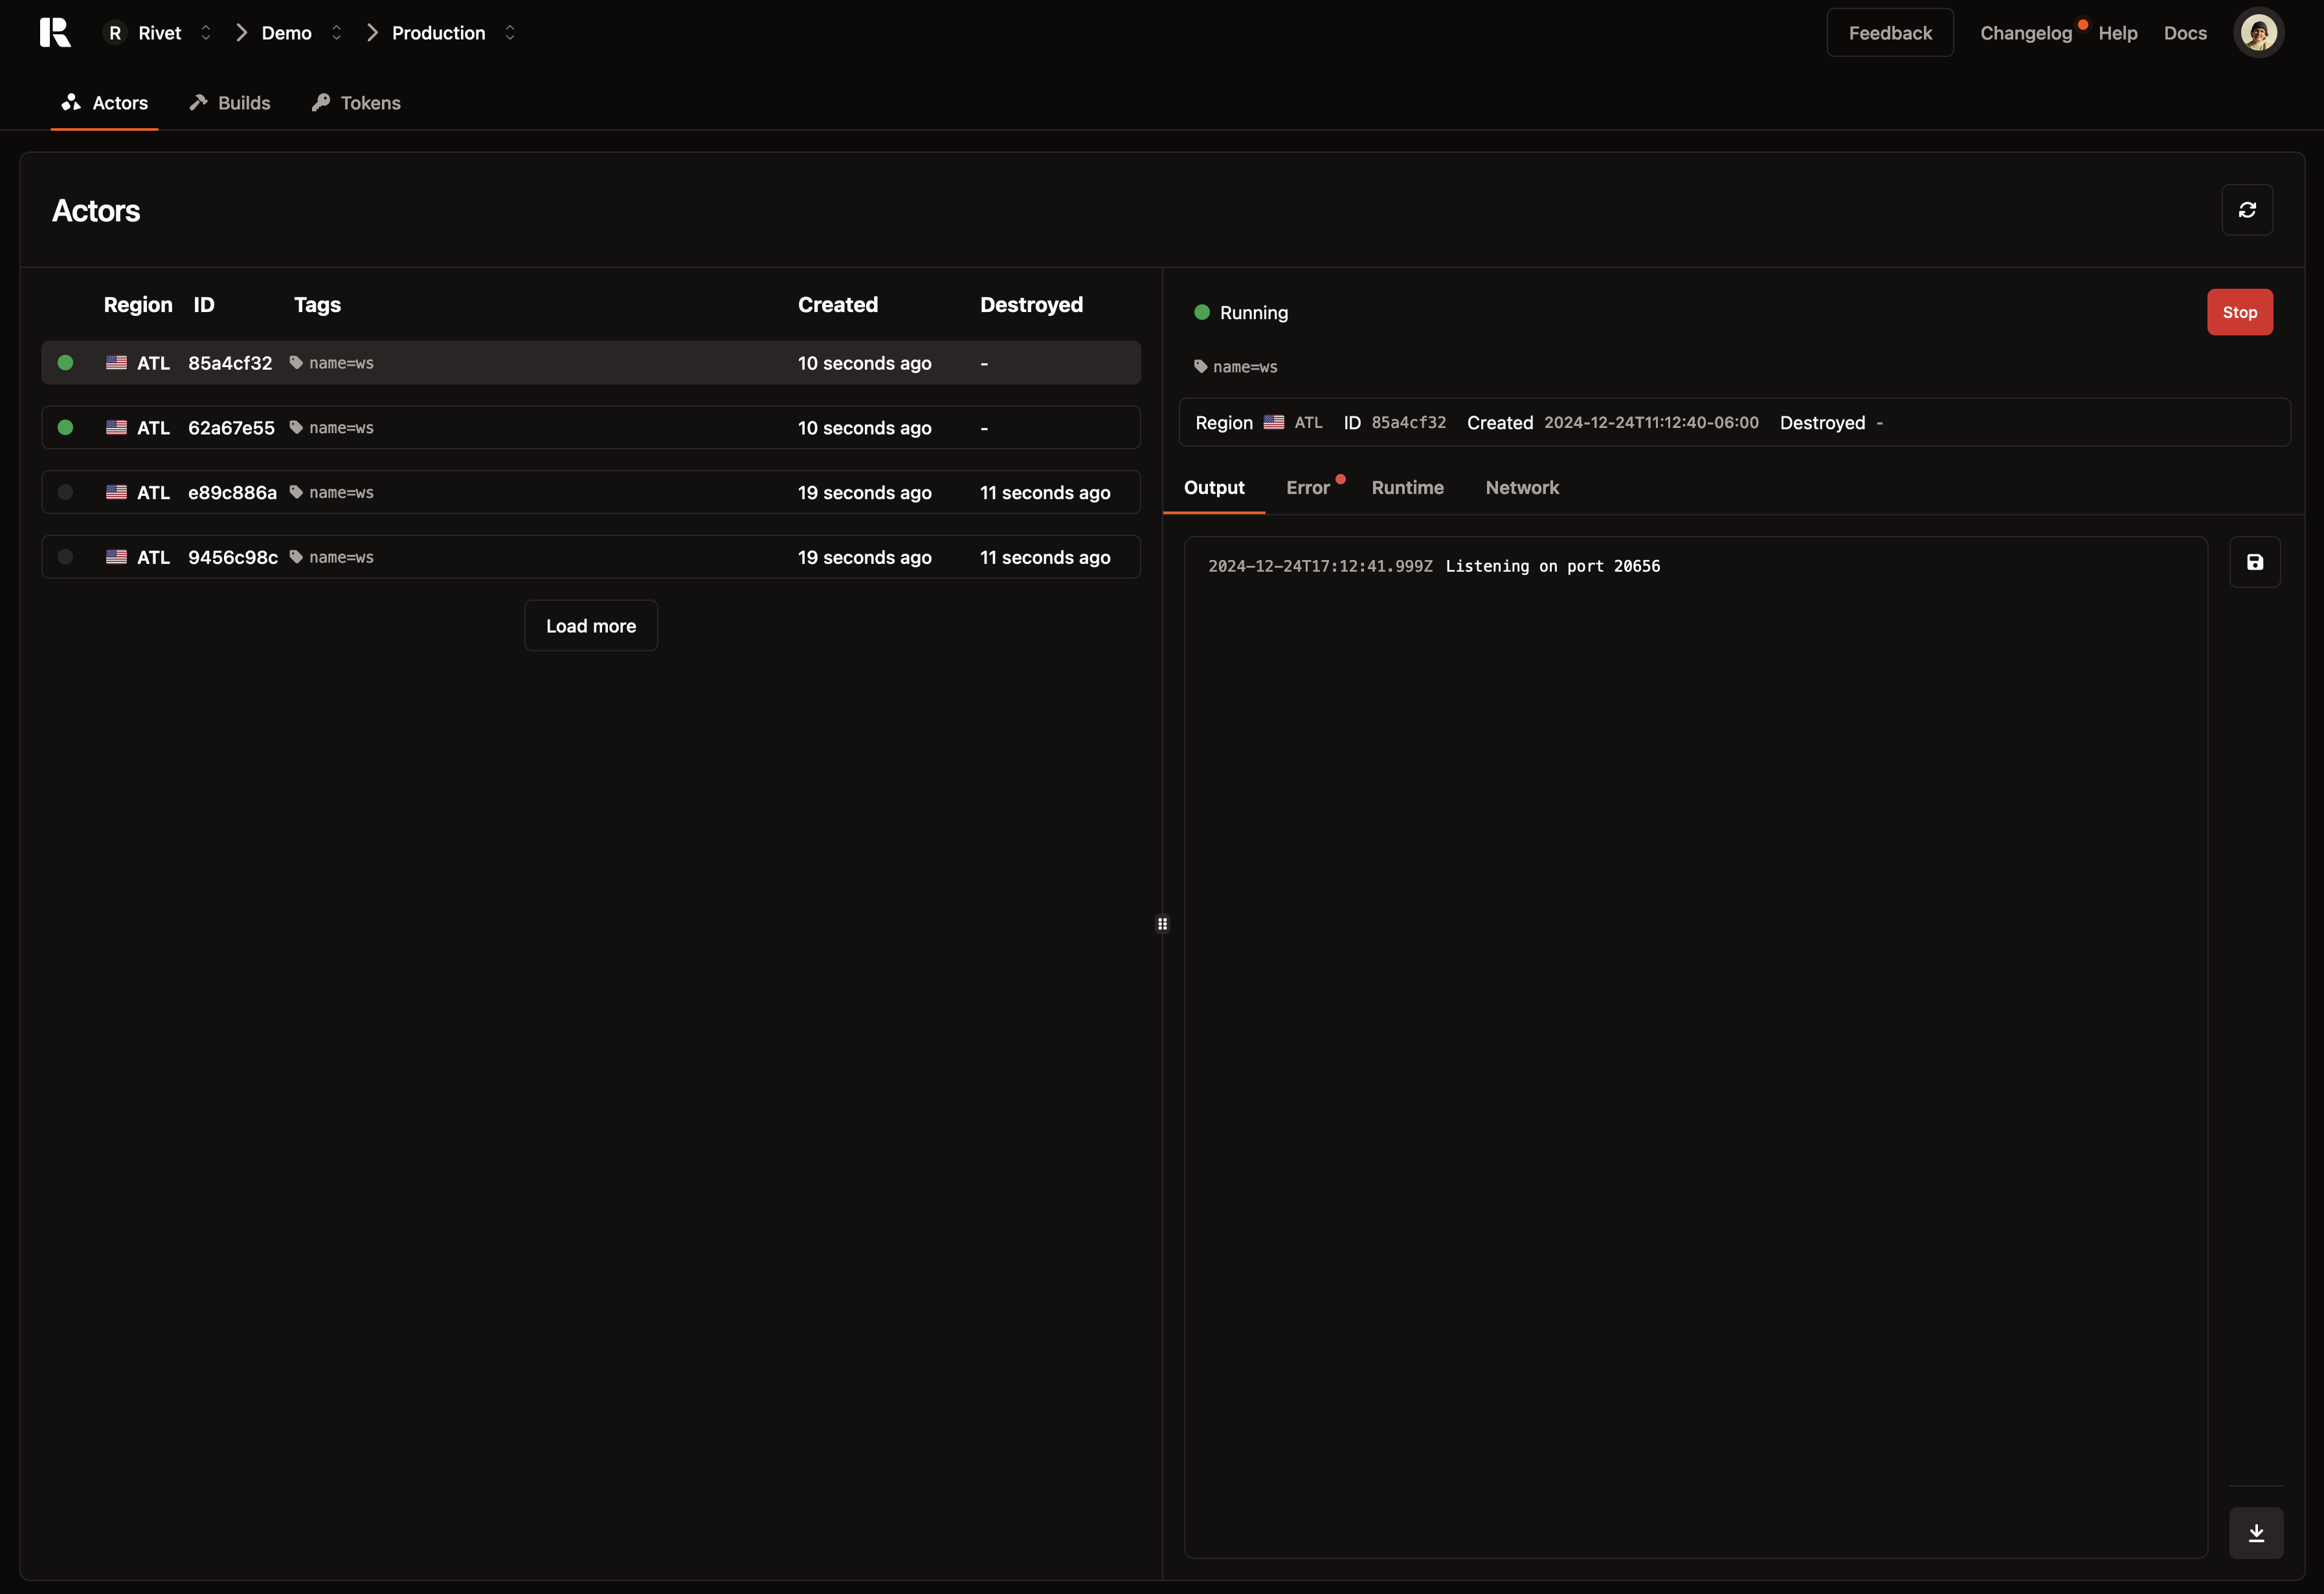Open the Runtime tab
Screen dimensions: 2324x1594
click(x=1407, y=488)
